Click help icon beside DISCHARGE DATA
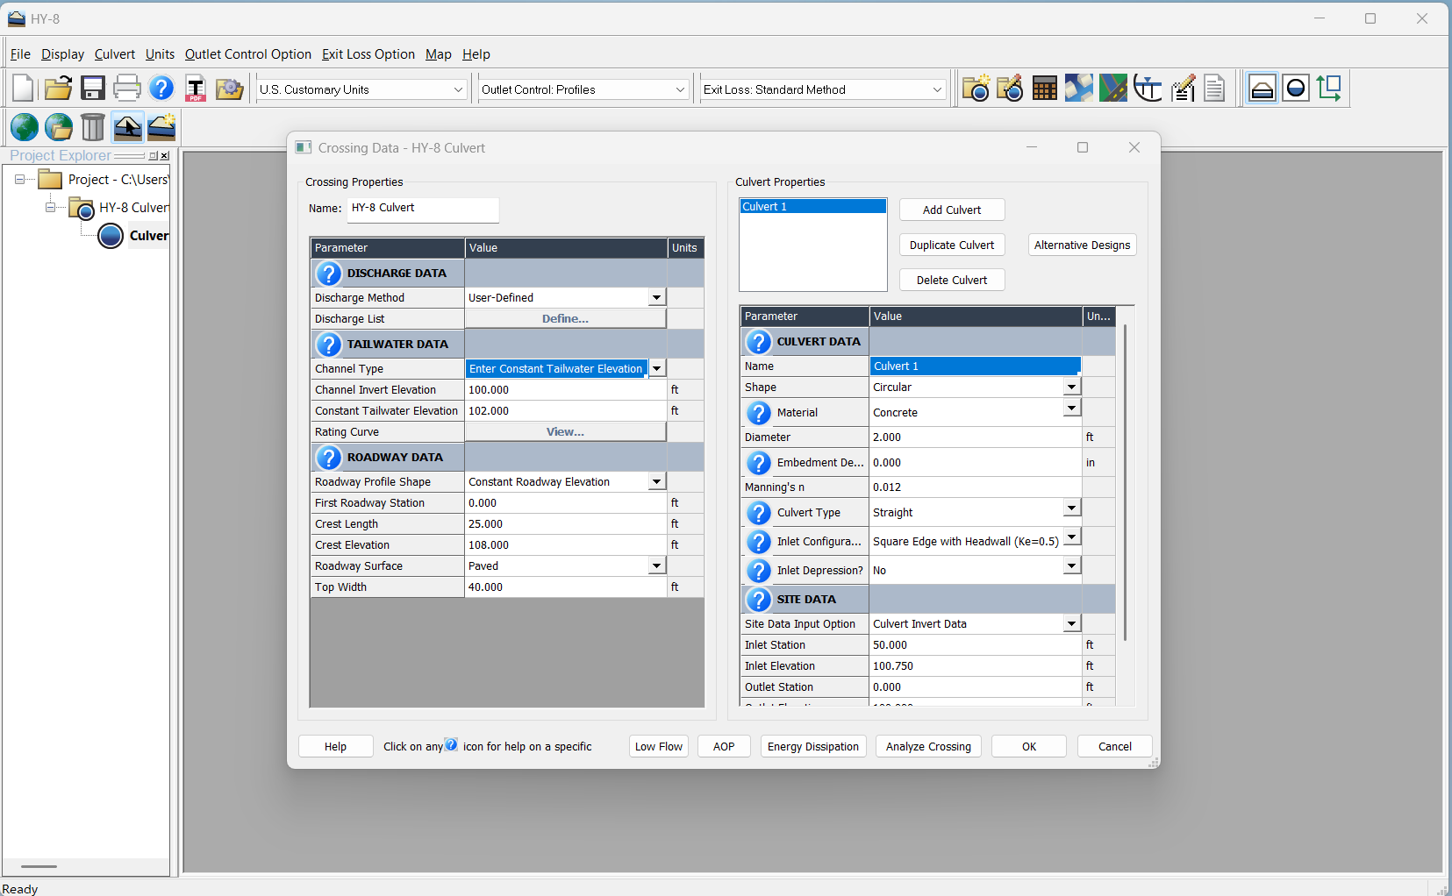 point(328,274)
